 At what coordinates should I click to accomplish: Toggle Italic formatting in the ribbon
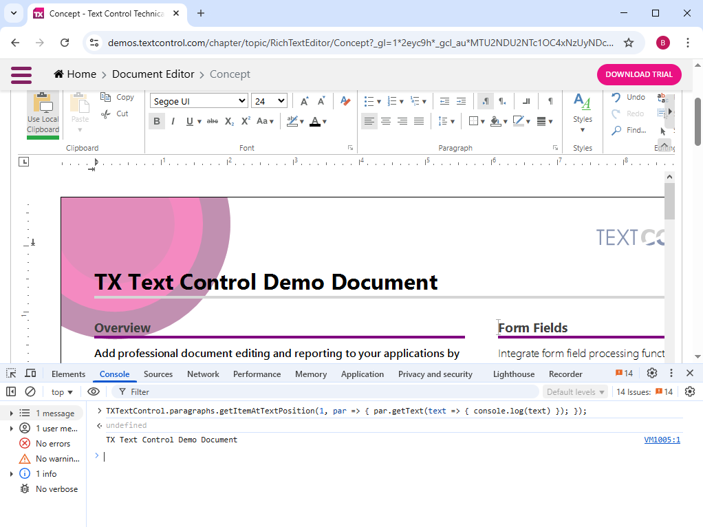click(x=173, y=122)
